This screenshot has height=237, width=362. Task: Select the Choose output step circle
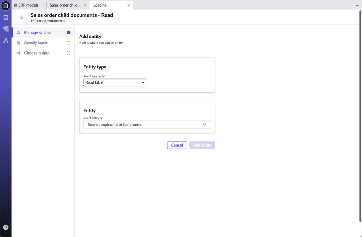pos(68,53)
